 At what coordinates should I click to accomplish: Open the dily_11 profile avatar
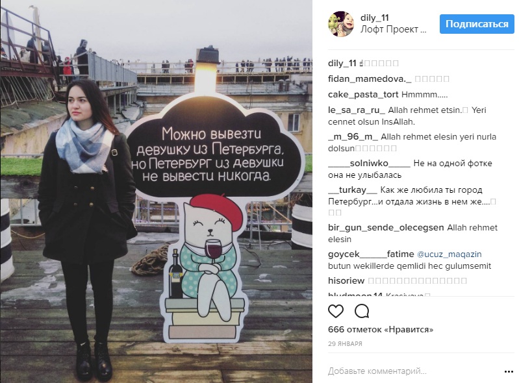click(x=341, y=24)
